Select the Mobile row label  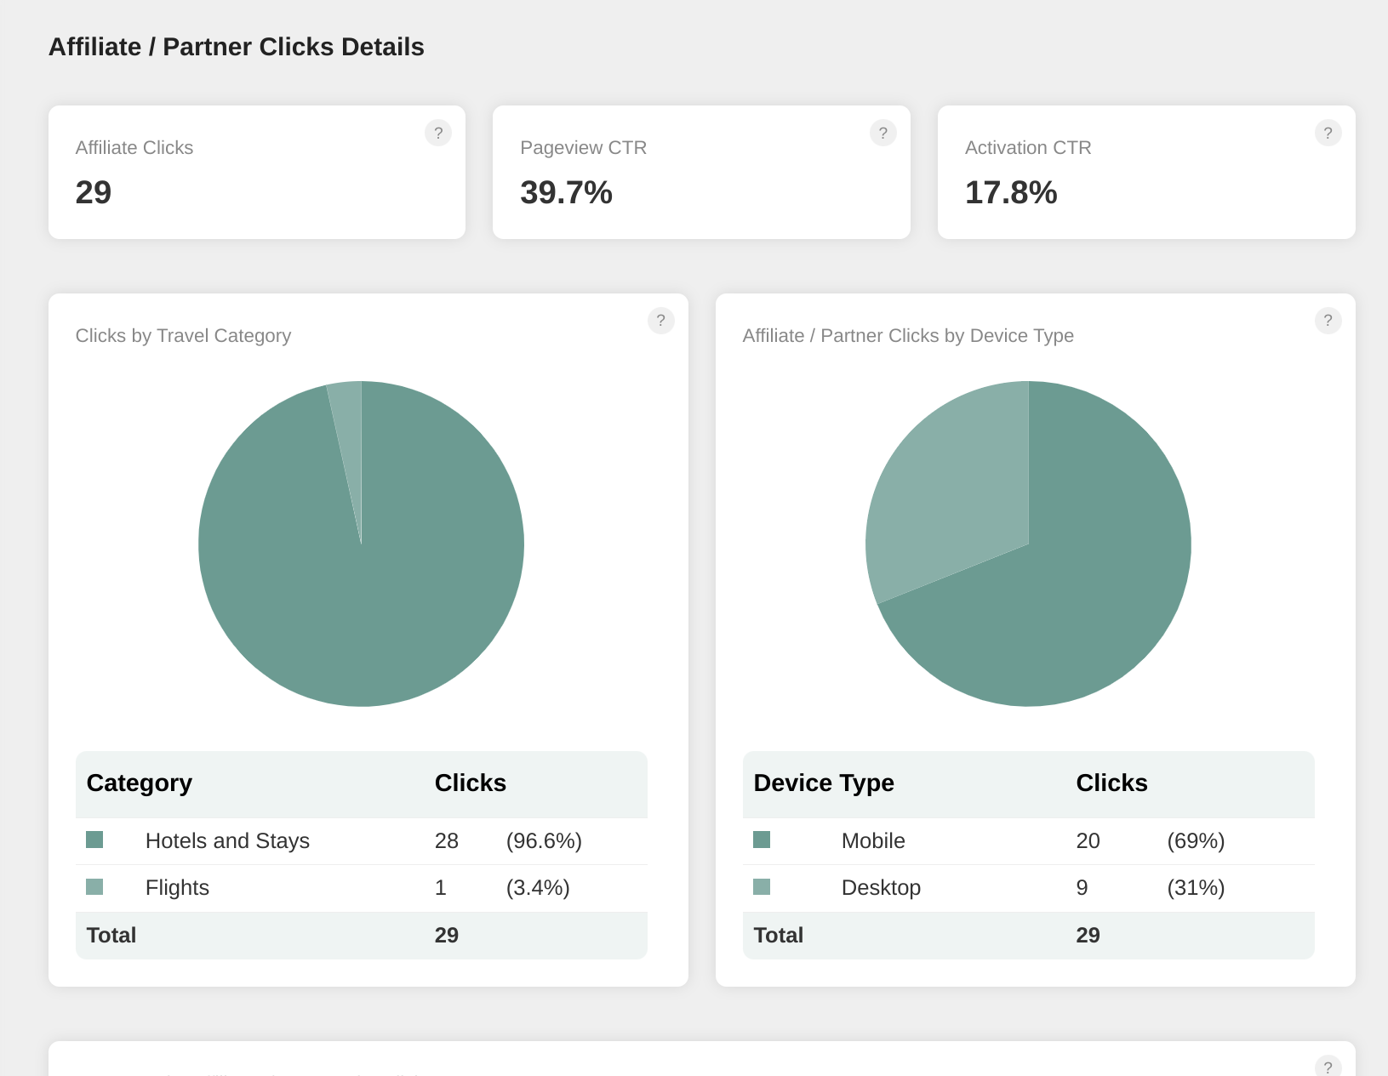873,840
